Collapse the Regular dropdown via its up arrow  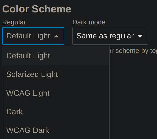56,36
